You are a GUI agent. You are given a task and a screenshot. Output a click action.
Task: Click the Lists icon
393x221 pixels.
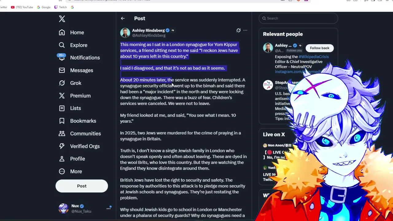click(62, 108)
